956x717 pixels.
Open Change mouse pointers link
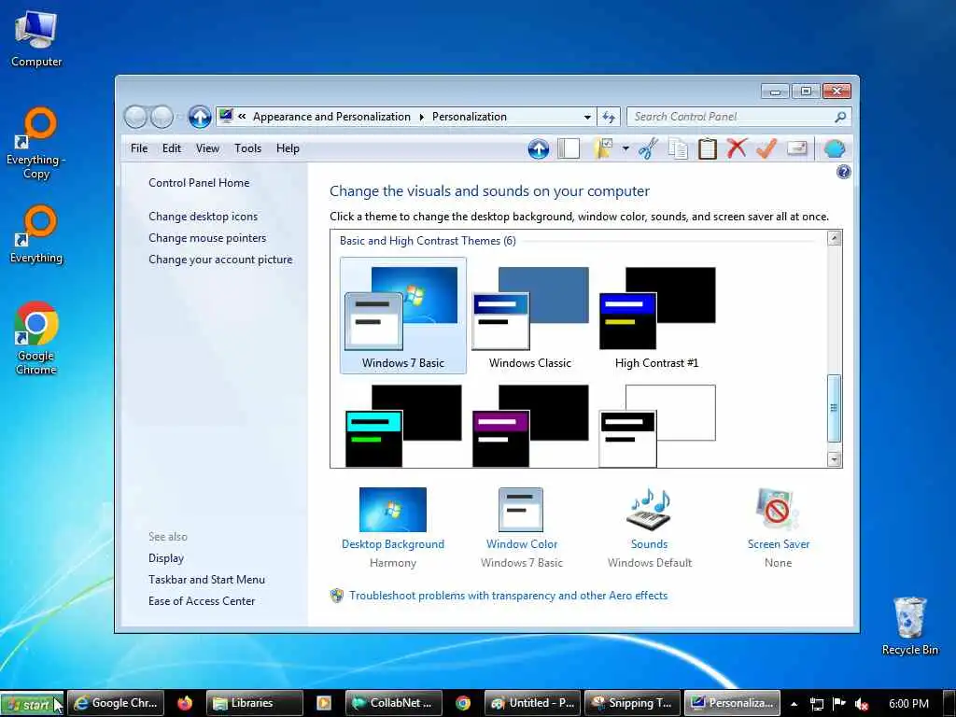coord(207,238)
